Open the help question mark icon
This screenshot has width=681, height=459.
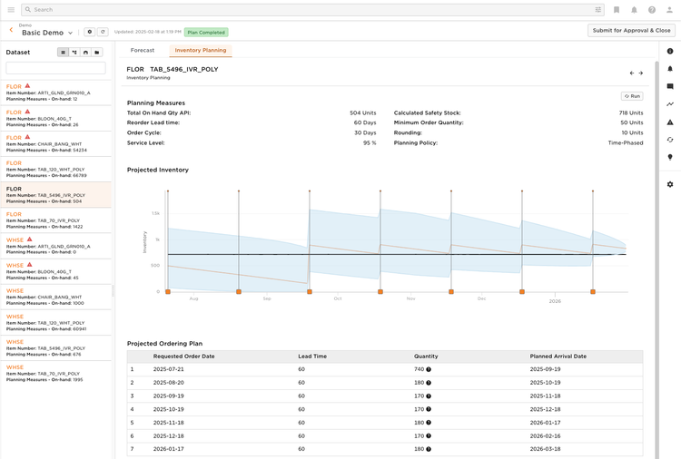(x=652, y=10)
